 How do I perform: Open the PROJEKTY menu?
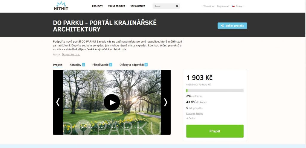pos(97,6)
